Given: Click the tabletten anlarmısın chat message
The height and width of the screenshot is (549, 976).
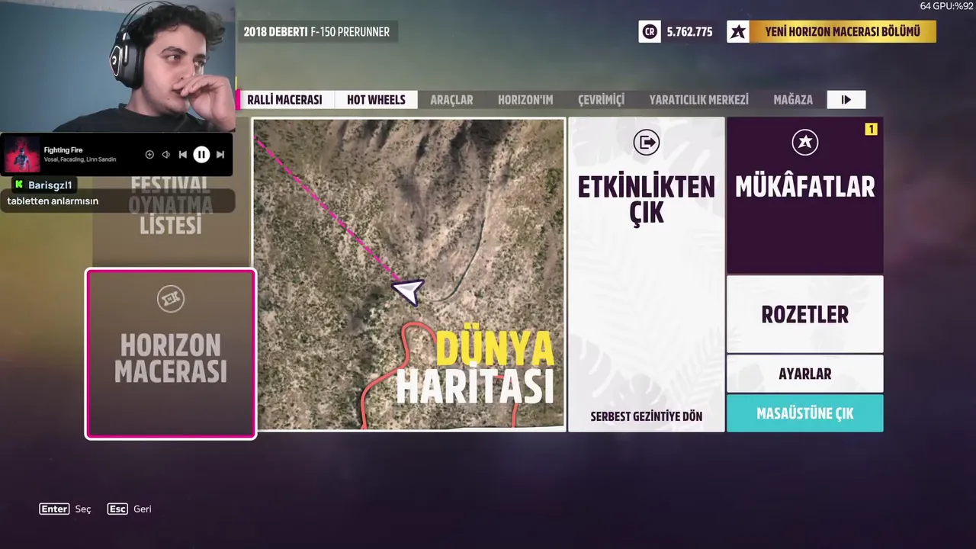Looking at the screenshot, I should (x=53, y=201).
